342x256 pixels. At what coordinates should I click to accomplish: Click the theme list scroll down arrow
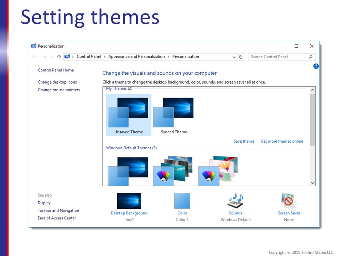click(312, 183)
